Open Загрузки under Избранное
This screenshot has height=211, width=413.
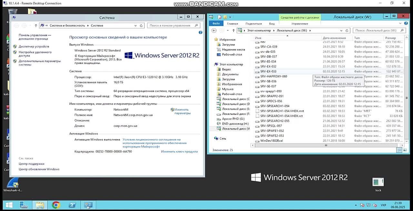(228, 45)
